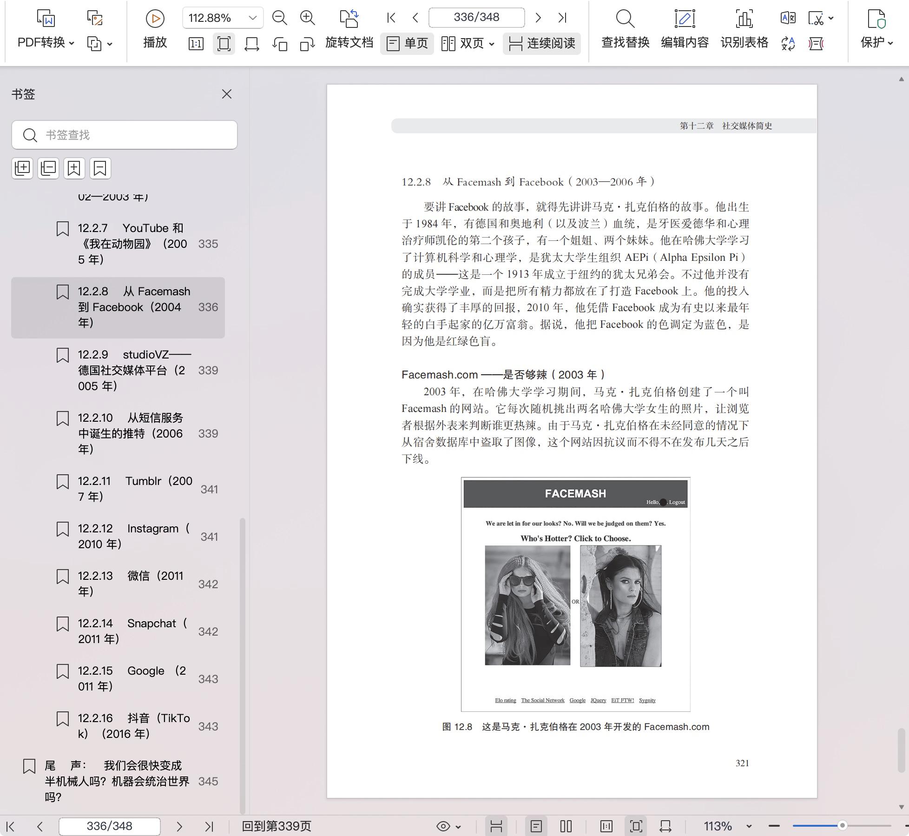
Task: Rotate page counterclockwise icon
Action: click(280, 44)
